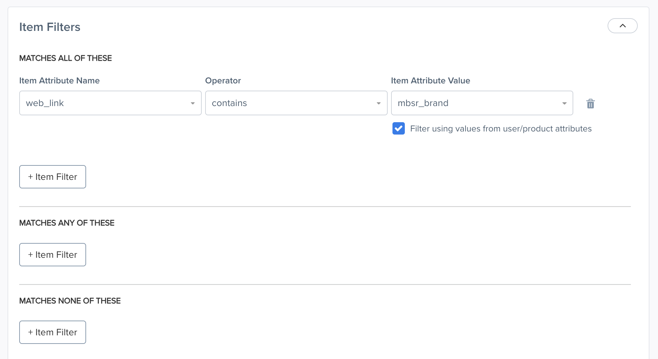Click the 'MATCHES ALL OF THESE' section label
The image size is (658, 359).
tap(66, 58)
